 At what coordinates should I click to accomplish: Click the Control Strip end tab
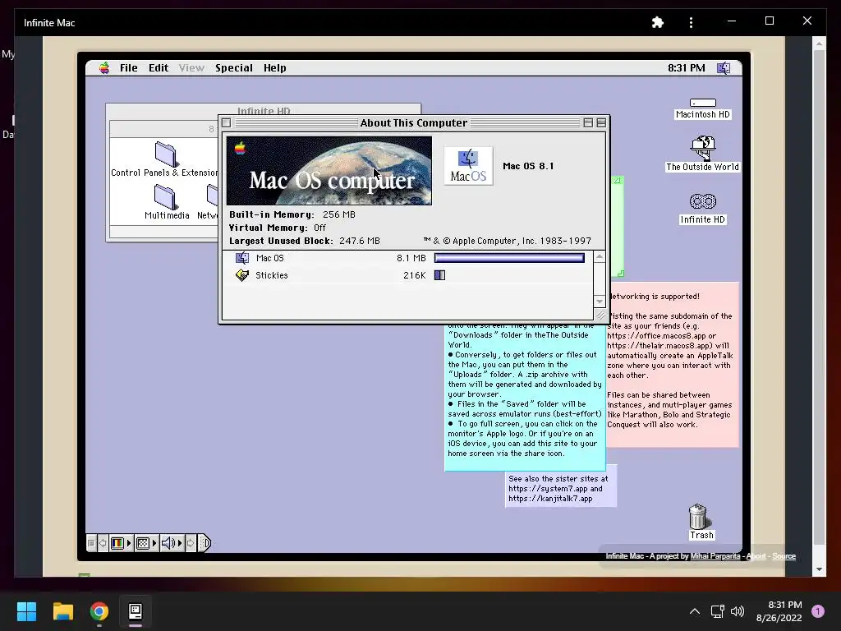point(205,543)
